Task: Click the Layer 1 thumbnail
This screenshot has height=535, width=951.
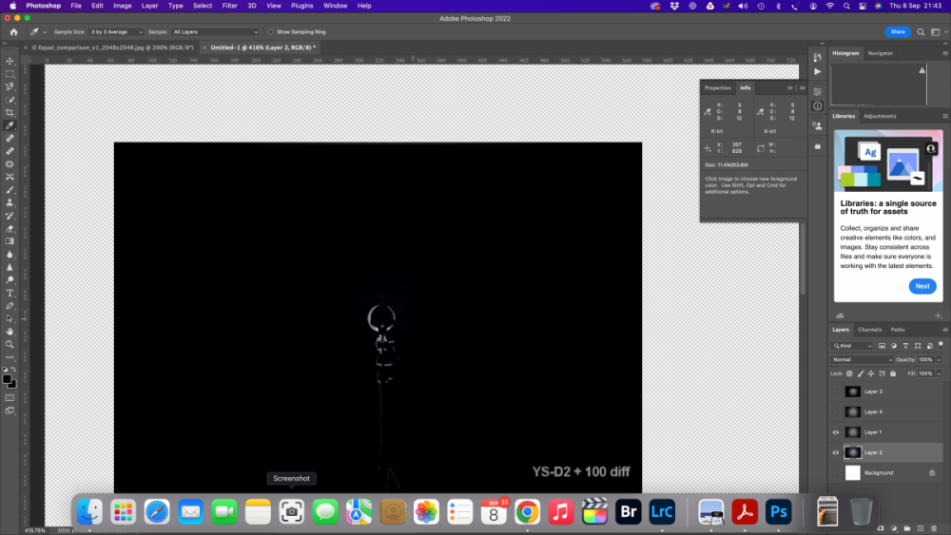Action: click(853, 432)
